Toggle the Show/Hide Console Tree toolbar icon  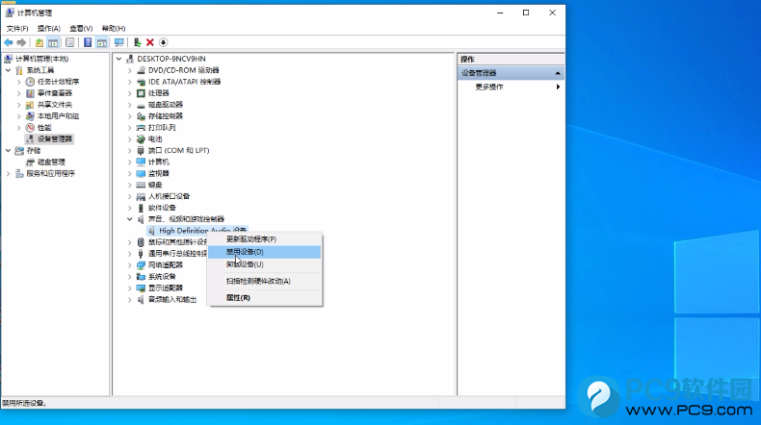coord(53,42)
